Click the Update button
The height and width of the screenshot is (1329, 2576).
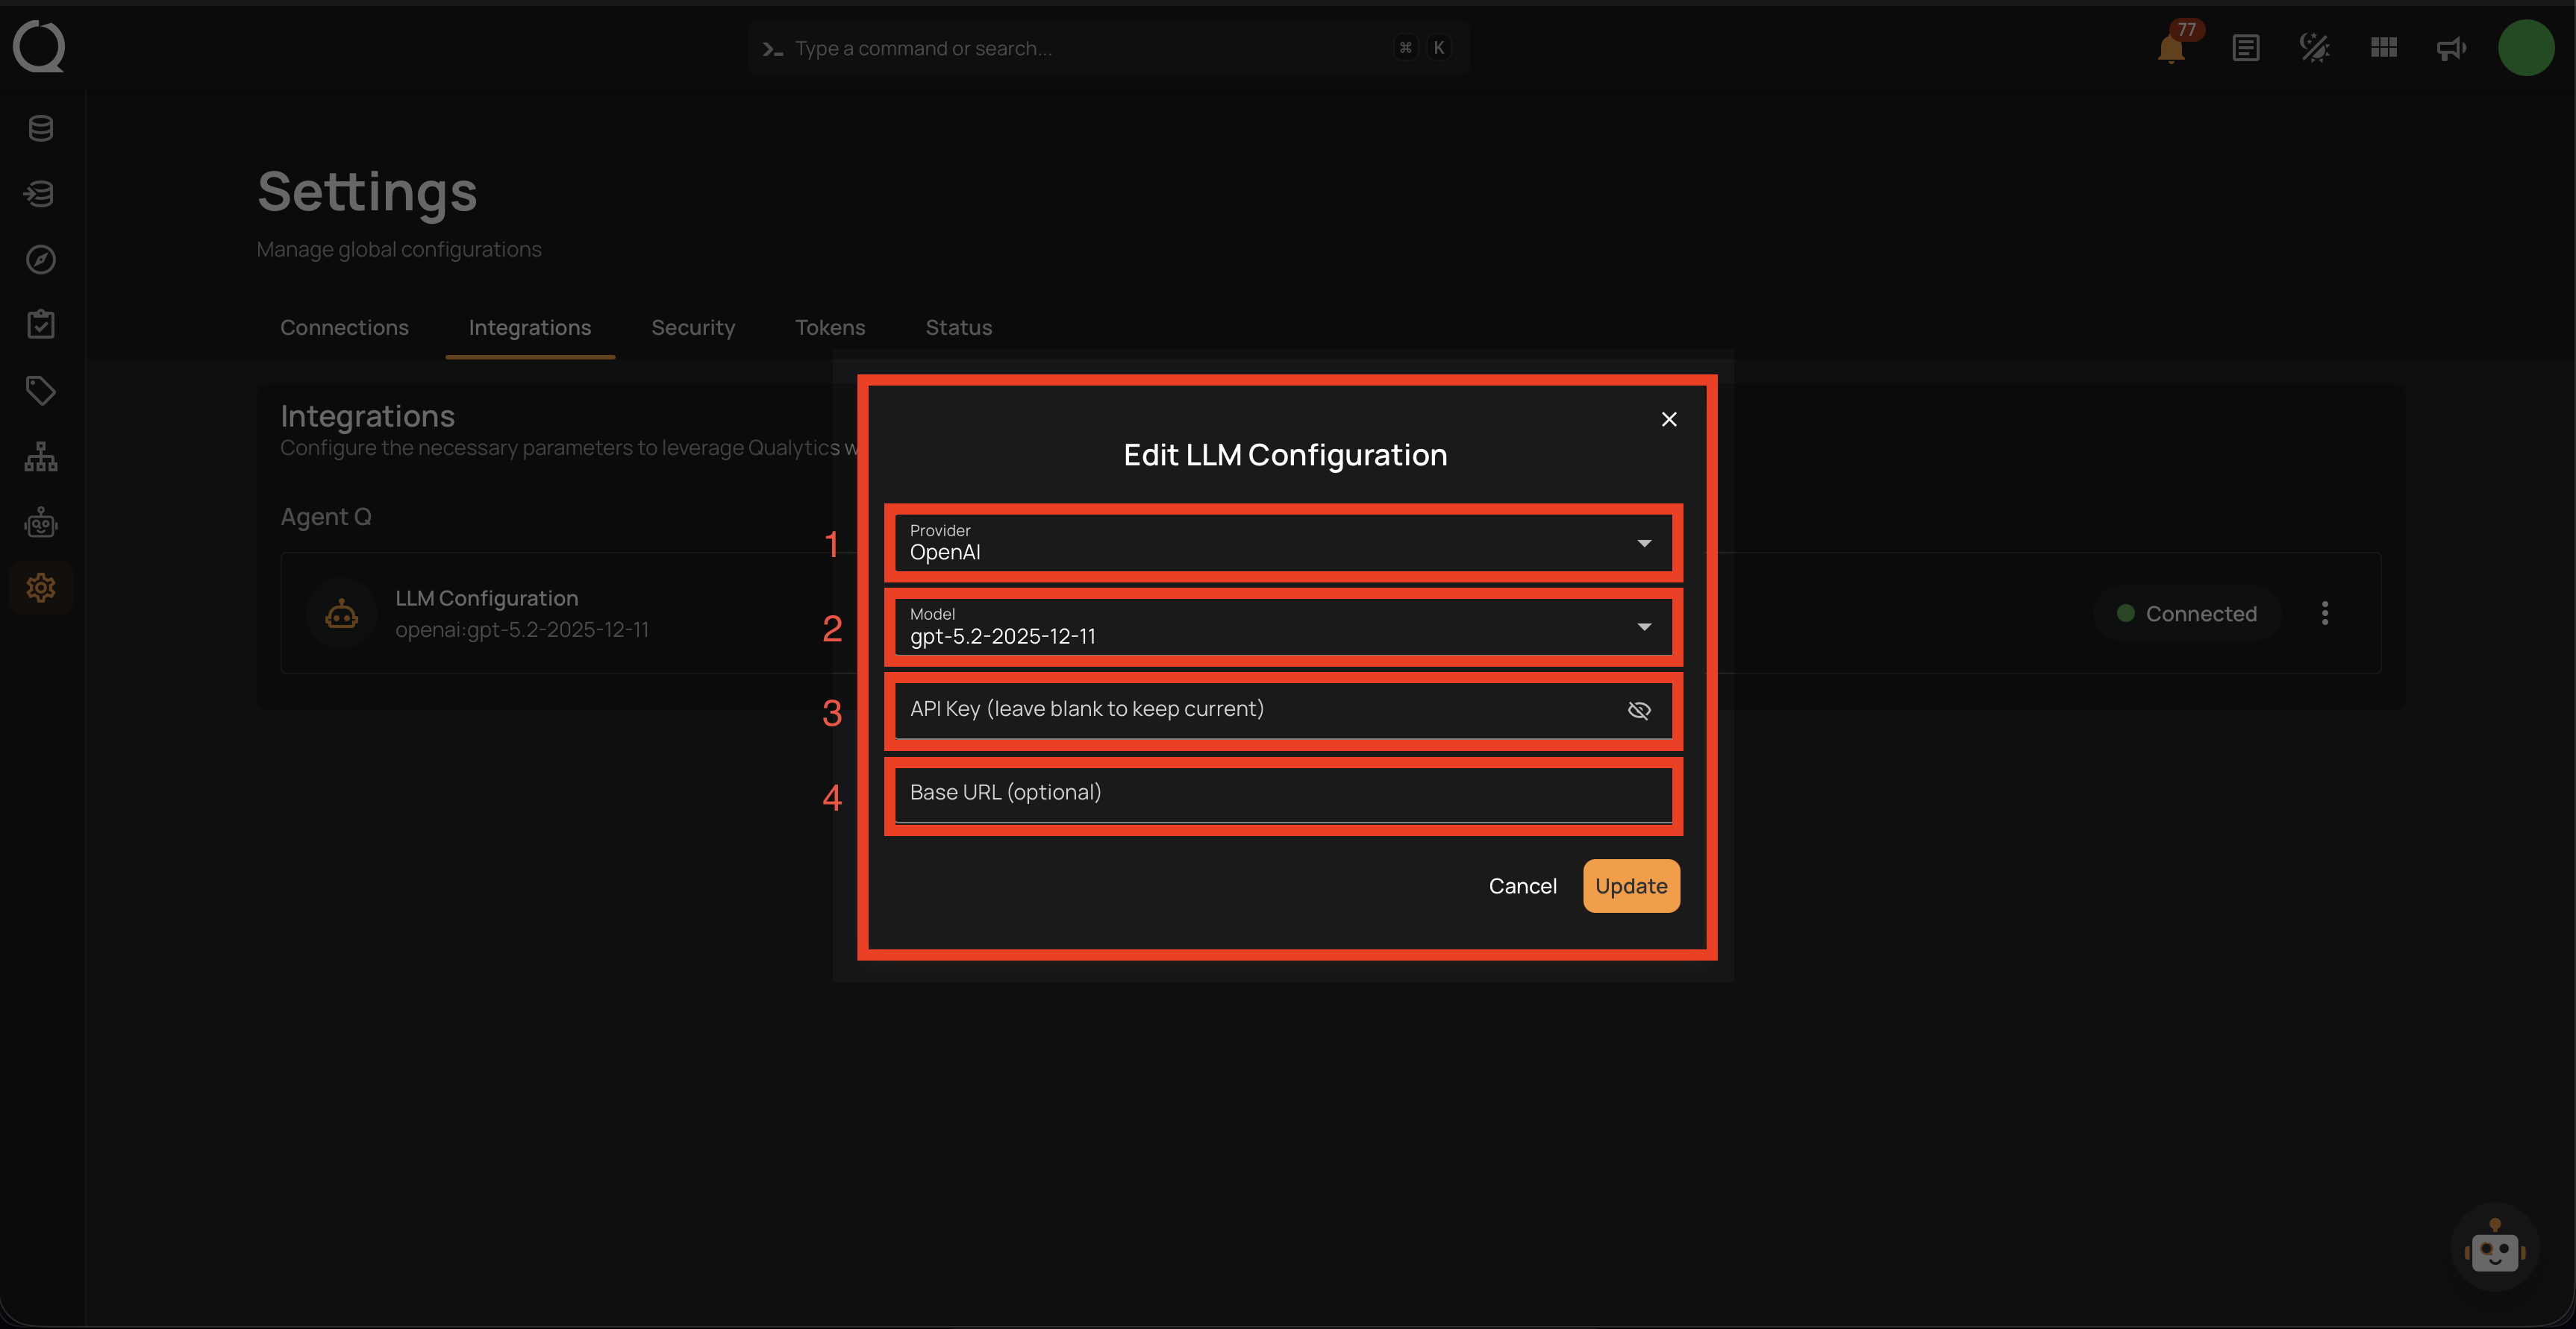[x=1630, y=885]
